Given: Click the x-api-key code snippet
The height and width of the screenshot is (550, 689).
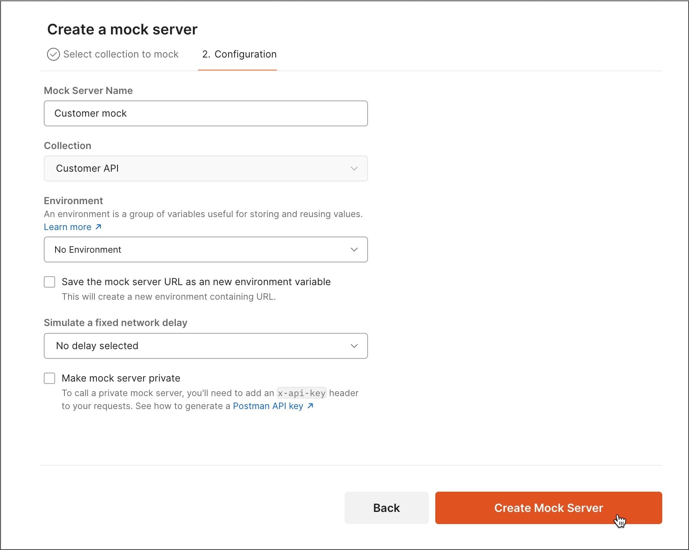Looking at the screenshot, I should tap(302, 393).
